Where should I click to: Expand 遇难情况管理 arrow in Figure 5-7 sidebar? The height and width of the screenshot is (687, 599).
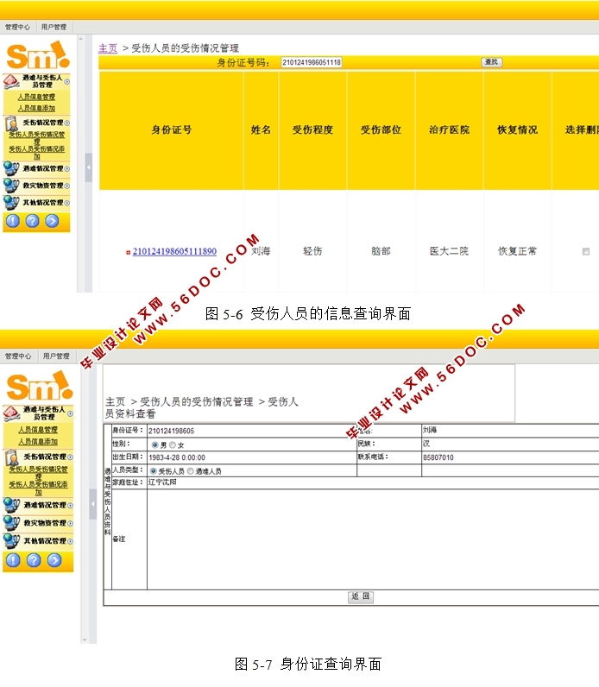point(70,506)
